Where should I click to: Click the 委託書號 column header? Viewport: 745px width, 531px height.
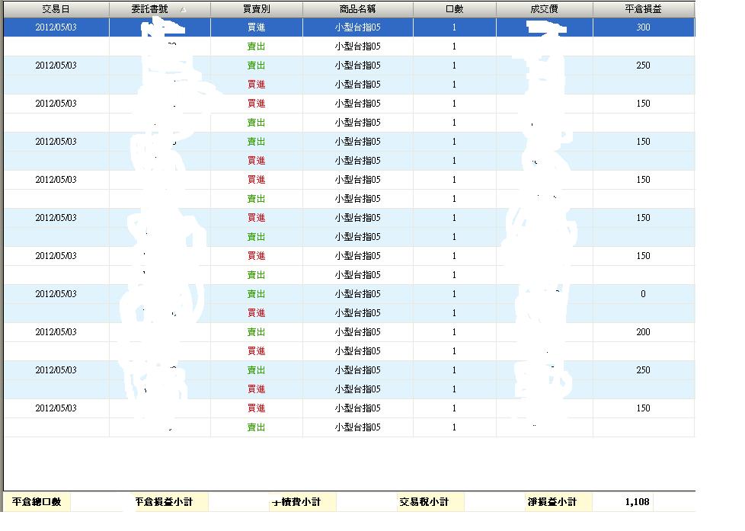[160, 9]
